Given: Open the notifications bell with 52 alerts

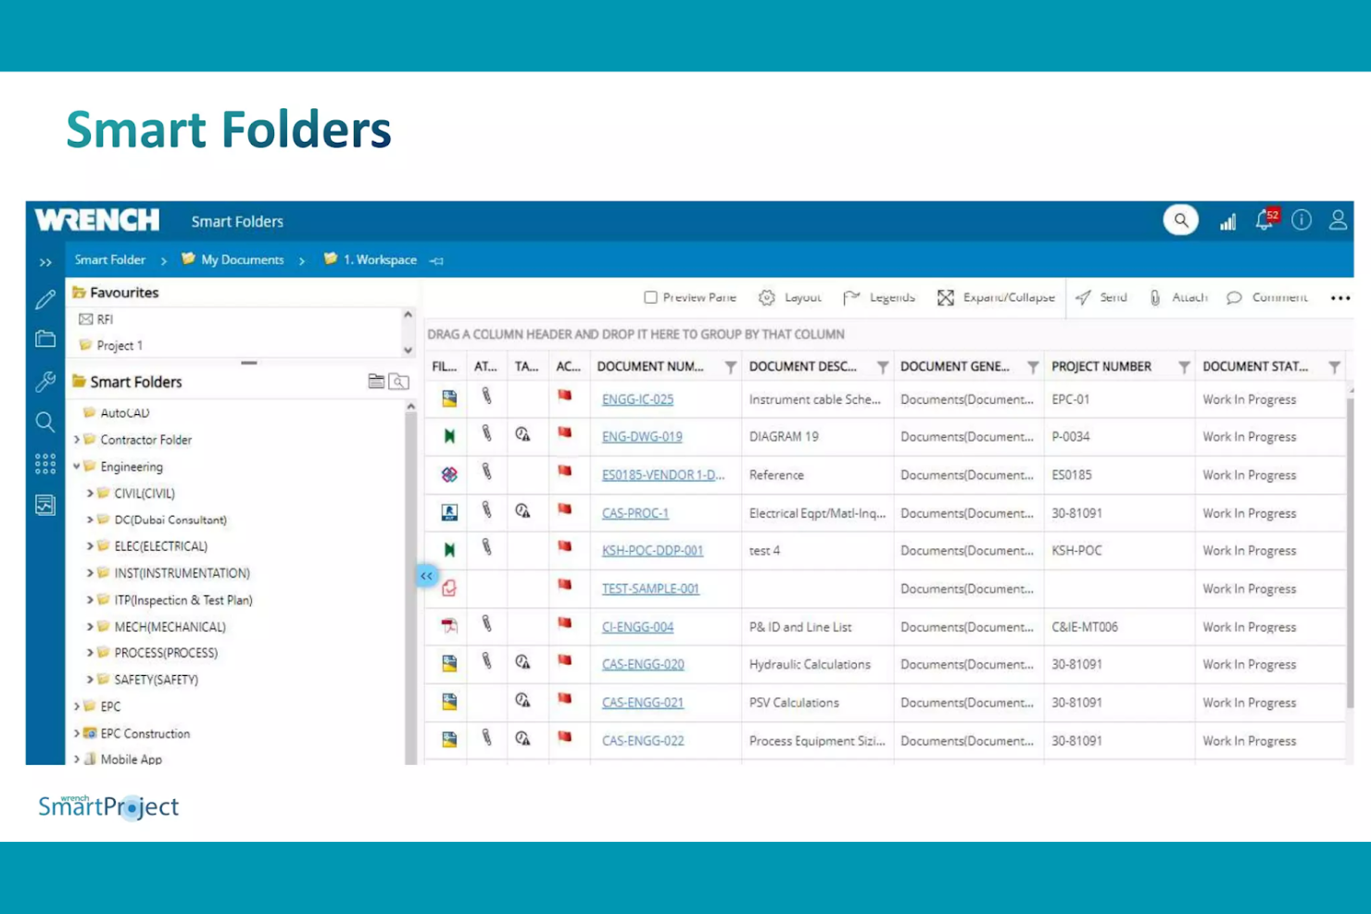Looking at the screenshot, I should (x=1264, y=220).
